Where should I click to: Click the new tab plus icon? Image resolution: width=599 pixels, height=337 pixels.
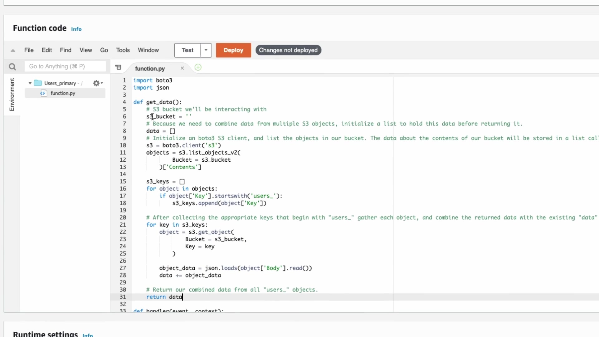coord(198,67)
